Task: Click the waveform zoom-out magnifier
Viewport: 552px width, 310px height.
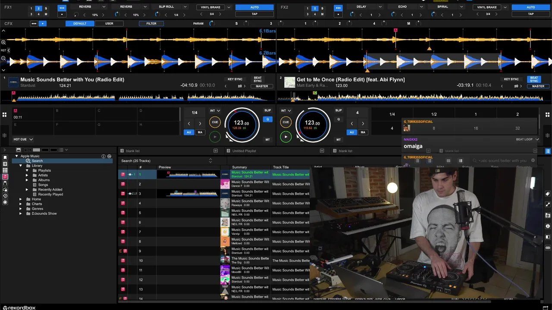Action: tap(3, 59)
